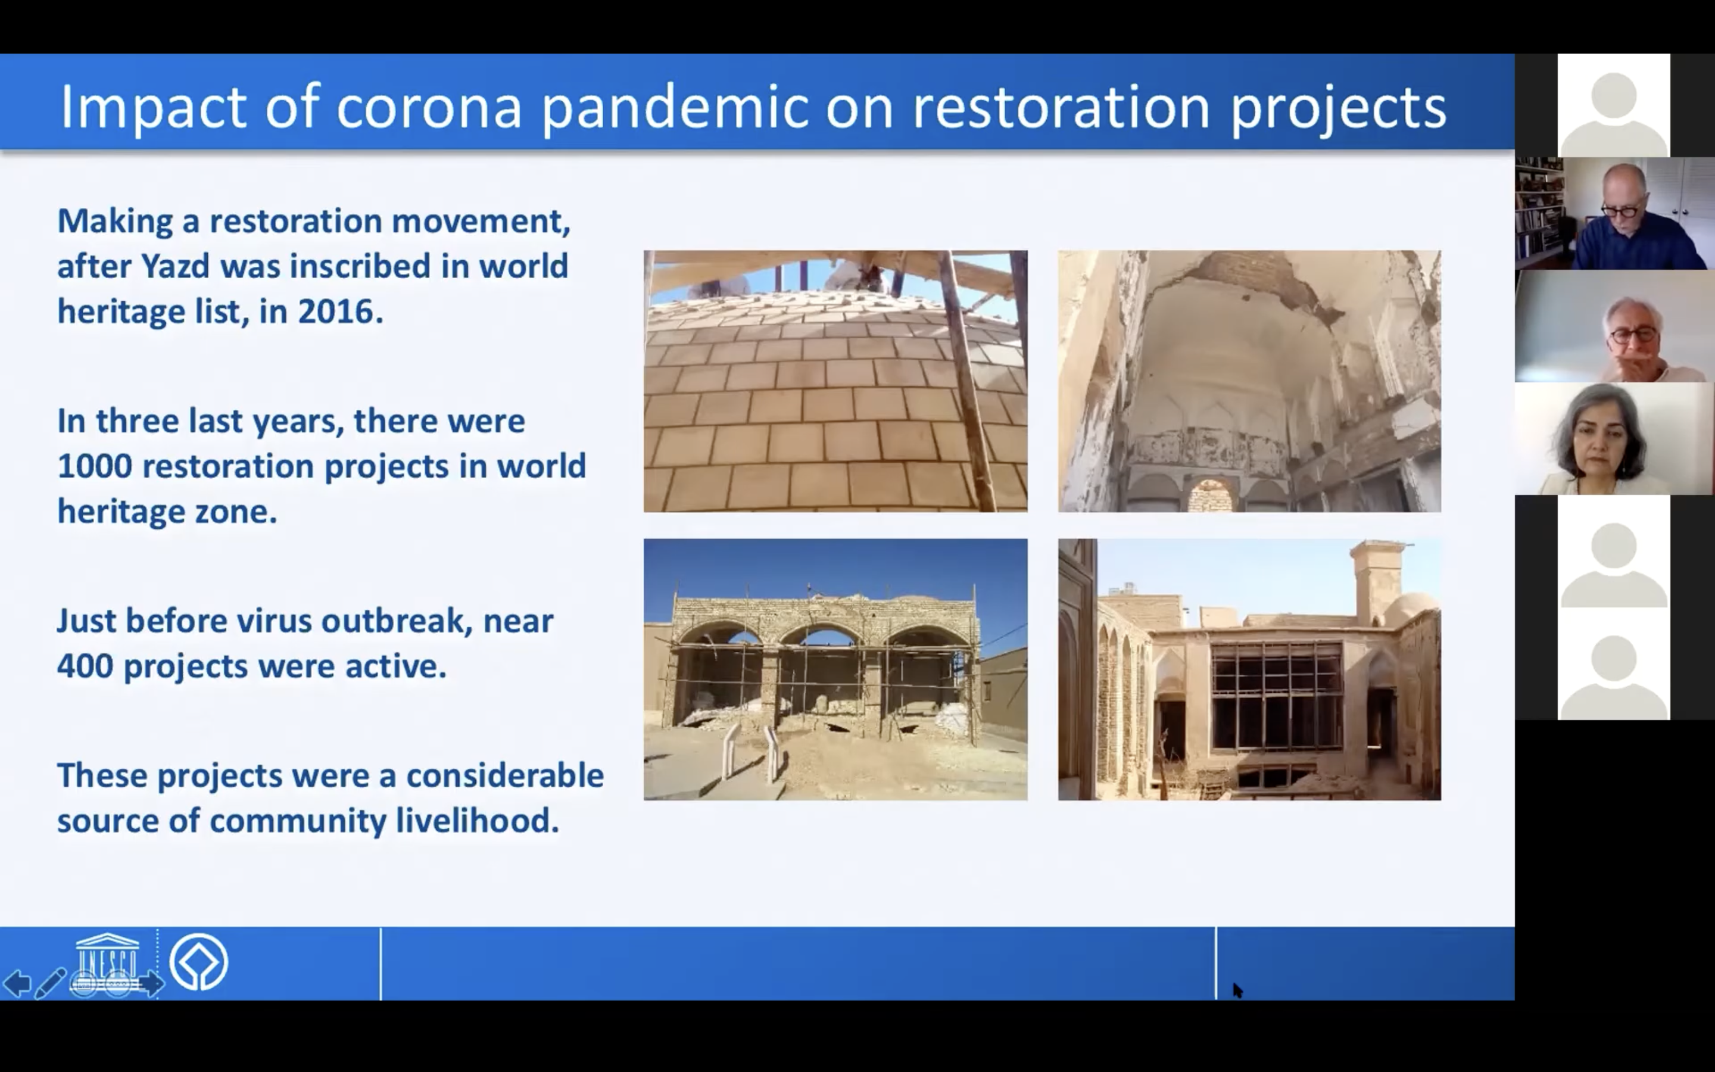This screenshot has height=1072, width=1715.
Task: Select the gray-haired woman's video tile
Action: coord(1614,439)
